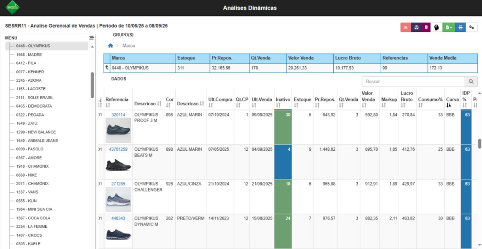This screenshot has width=482, height=249.
Task: Open reference link 320114
Action: (118, 115)
